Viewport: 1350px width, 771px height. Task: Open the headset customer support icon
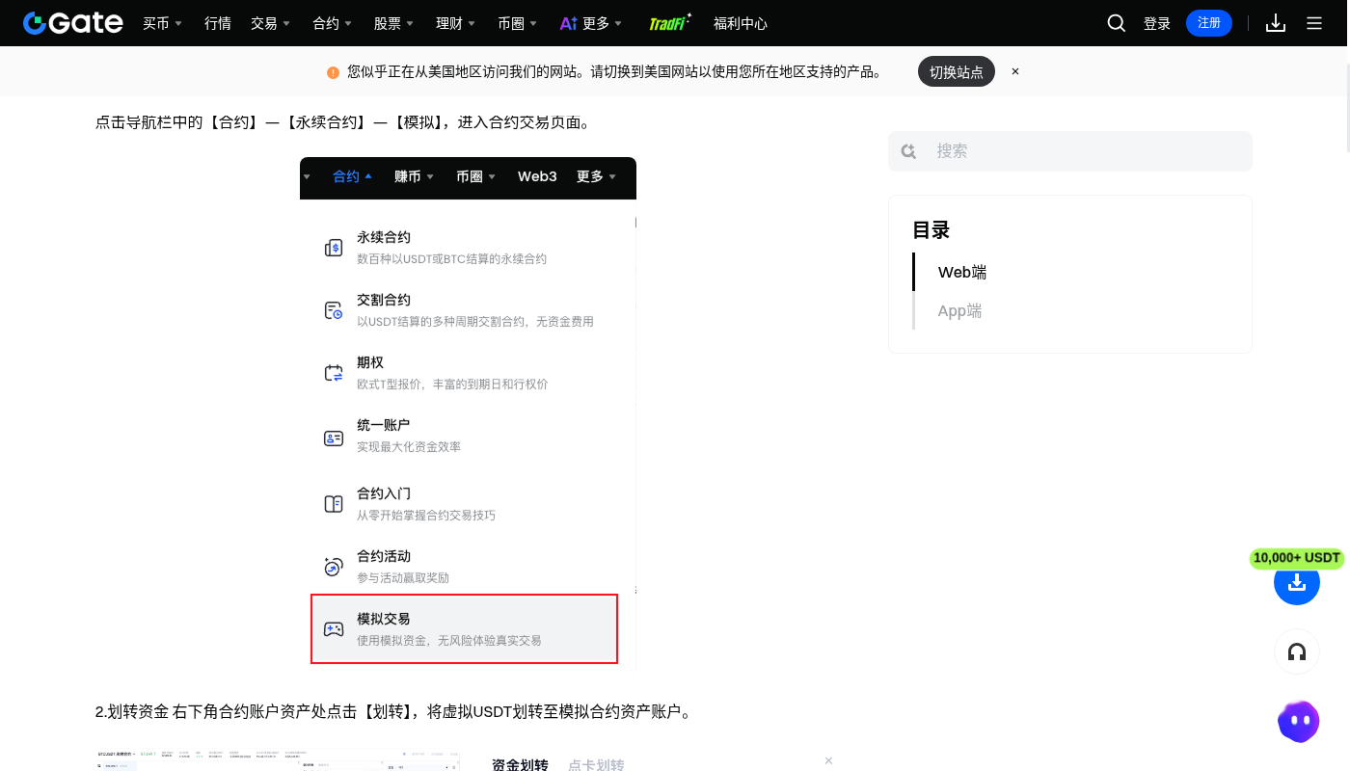pyautogui.click(x=1297, y=652)
